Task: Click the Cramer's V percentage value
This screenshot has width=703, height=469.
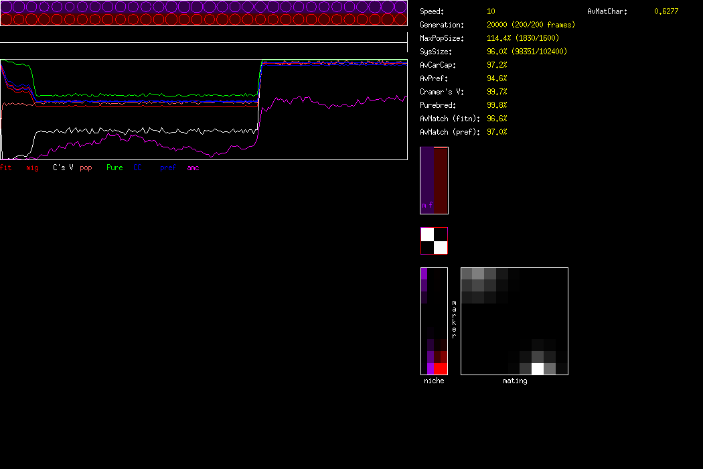Action: (x=497, y=92)
